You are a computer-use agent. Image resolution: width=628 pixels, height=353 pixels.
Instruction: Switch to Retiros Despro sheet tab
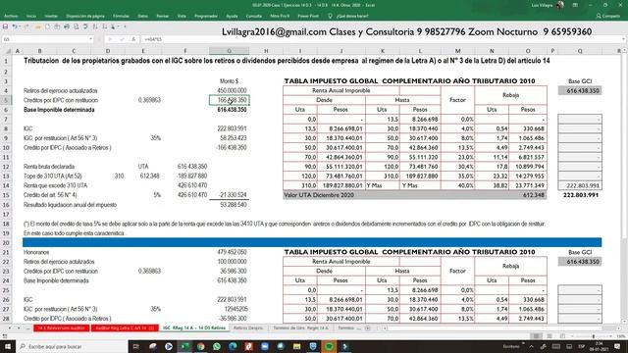pyautogui.click(x=248, y=328)
